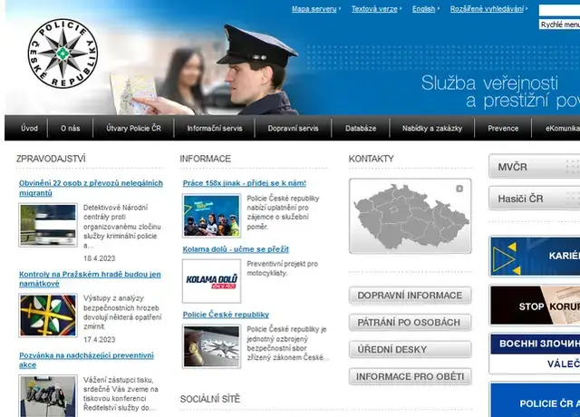The image size is (580, 417).
Task: Click the Воєнні злочини banner
Action: click(535, 354)
